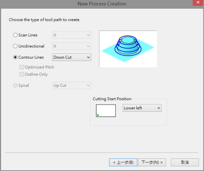
Task: Click the New Process Creation title text
Action: point(102,4)
